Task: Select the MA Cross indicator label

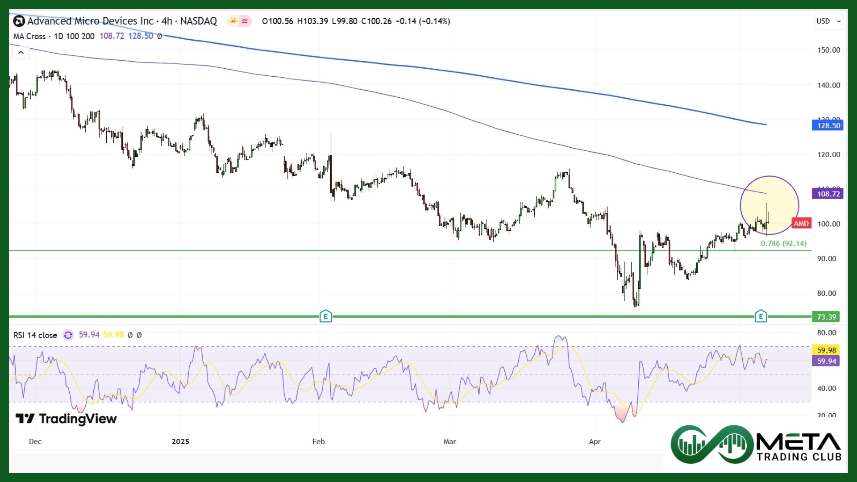Action: pos(29,36)
